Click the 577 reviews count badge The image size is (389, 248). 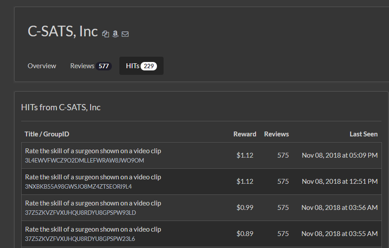tap(104, 66)
